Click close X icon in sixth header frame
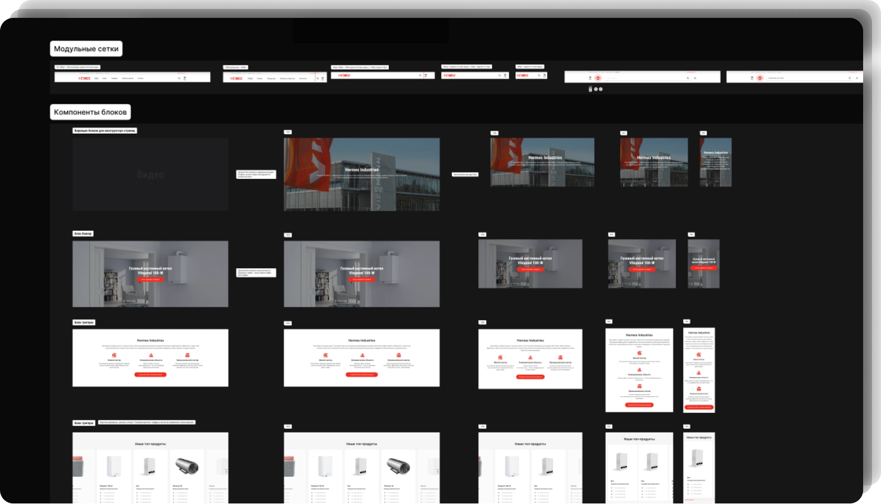Image resolution: width=881 pixels, height=504 pixels. (695, 78)
